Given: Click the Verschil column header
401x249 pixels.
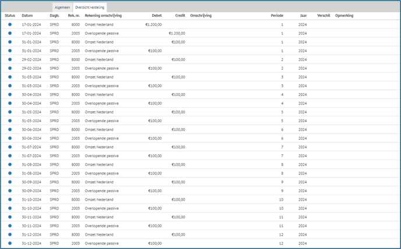Looking at the screenshot, I should 323,16.
